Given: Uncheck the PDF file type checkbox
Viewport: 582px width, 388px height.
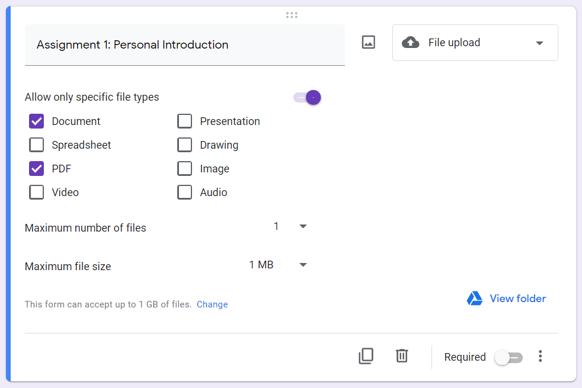Looking at the screenshot, I should coord(37,169).
